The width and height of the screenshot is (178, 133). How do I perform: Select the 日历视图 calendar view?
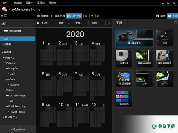point(74,16)
